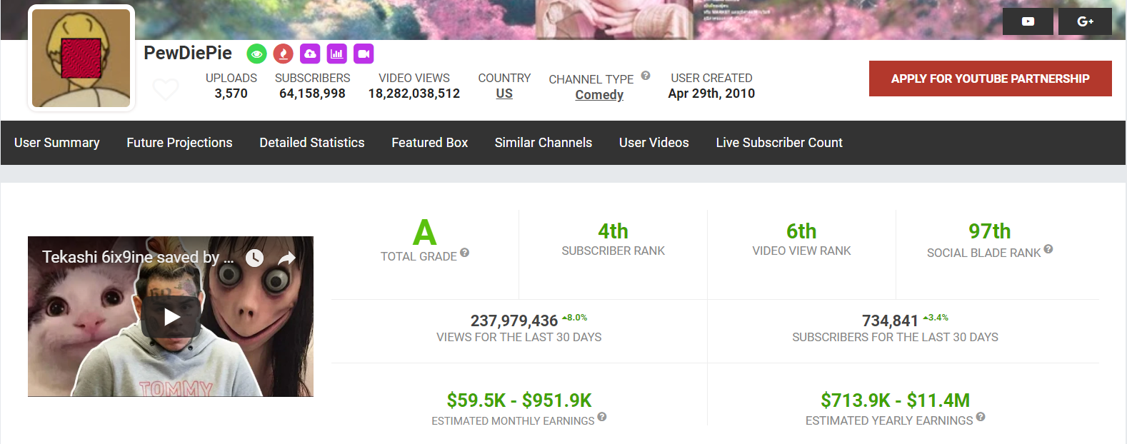
Task: Click help icon beside Estimated Monthly Earnings
Action: click(x=602, y=417)
